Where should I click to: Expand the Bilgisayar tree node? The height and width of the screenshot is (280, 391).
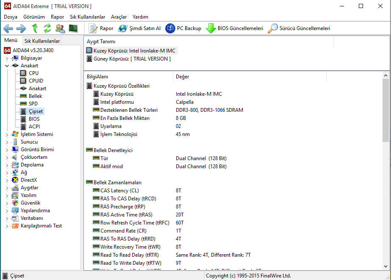[x=7, y=58]
